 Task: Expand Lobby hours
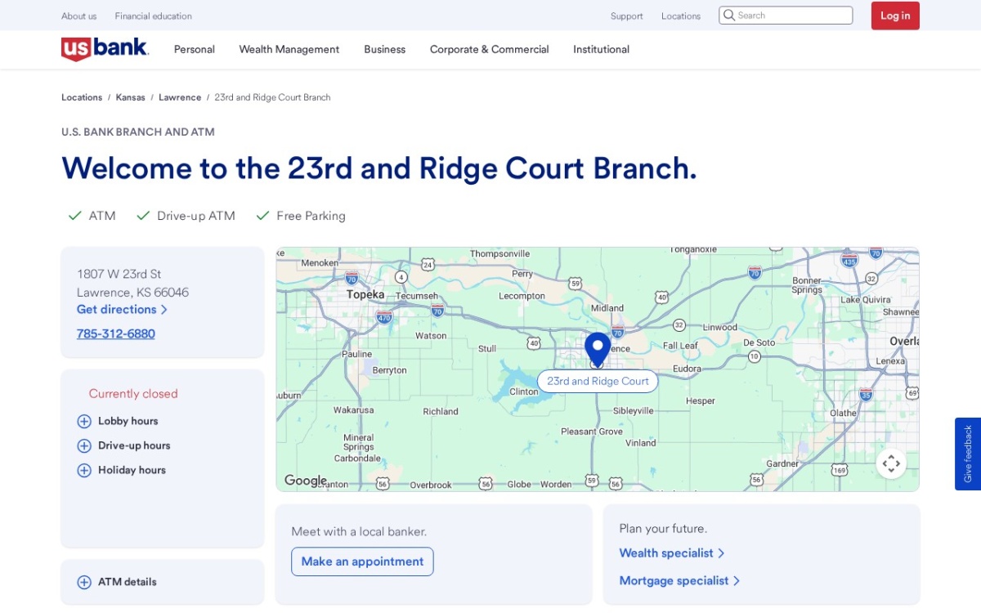(118, 421)
